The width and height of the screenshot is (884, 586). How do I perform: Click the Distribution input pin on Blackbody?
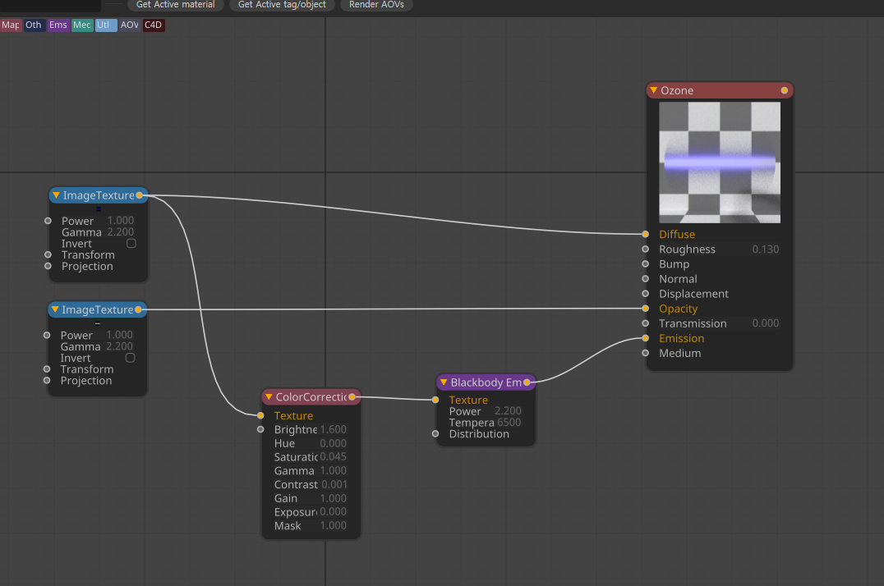[435, 434]
